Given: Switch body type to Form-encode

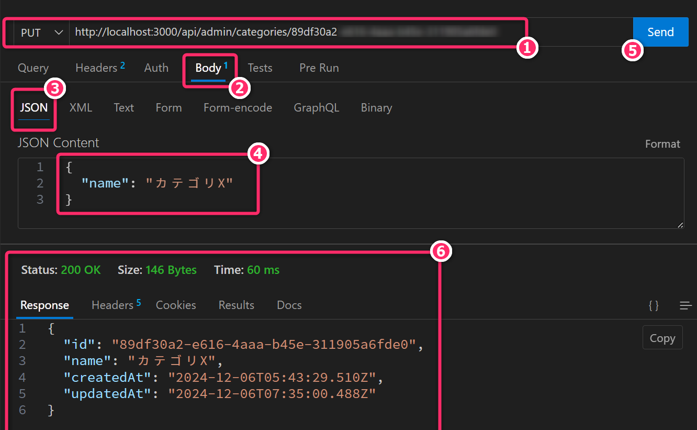Looking at the screenshot, I should click(238, 107).
